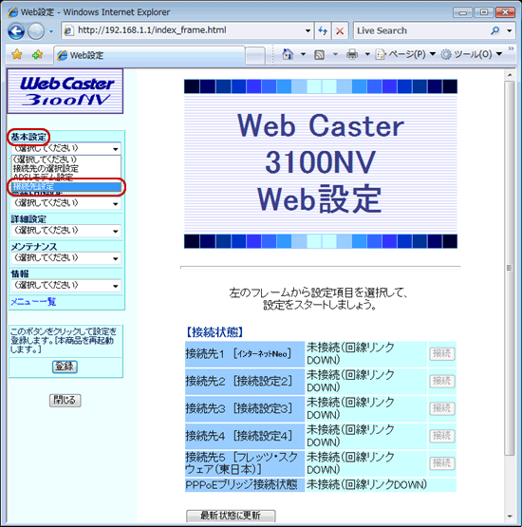
Task: Click the Favorites Center star icon
Action: click(17, 54)
